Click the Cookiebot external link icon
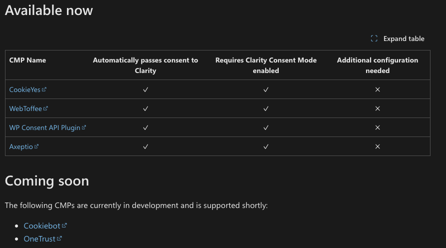This screenshot has height=248, width=446. click(64, 225)
